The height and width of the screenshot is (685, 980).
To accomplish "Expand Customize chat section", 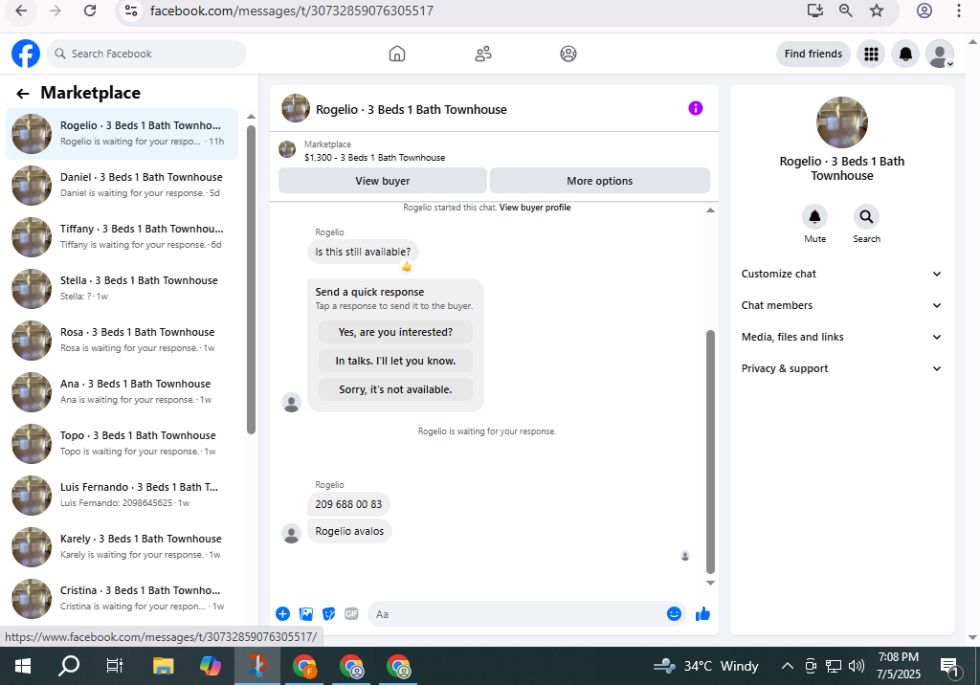I will (842, 274).
